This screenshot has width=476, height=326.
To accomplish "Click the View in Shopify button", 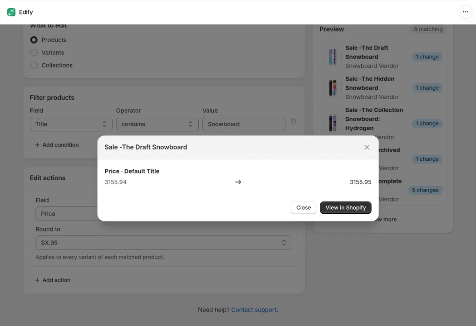I will point(345,208).
